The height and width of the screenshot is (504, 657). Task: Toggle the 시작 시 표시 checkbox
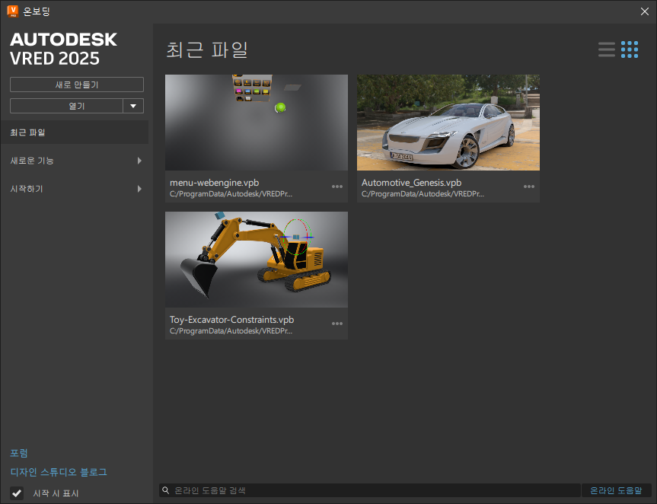pyautogui.click(x=16, y=493)
